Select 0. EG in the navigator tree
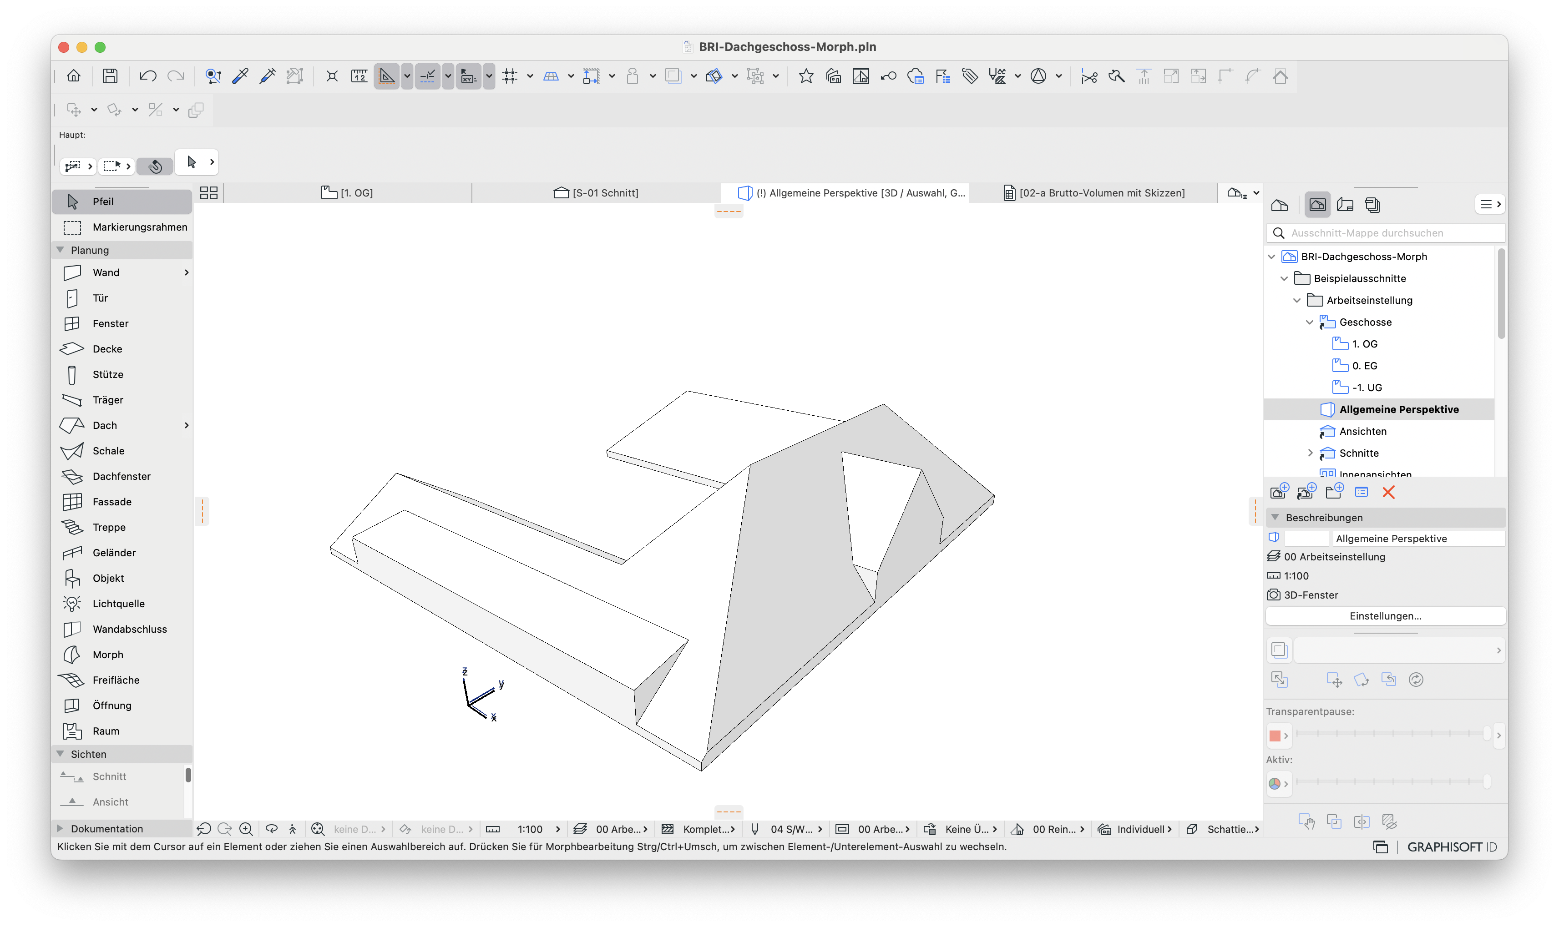Image resolution: width=1559 pixels, height=927 pixels. 1364,365
